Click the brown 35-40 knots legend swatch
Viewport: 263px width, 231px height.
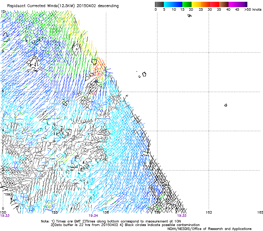224,4
